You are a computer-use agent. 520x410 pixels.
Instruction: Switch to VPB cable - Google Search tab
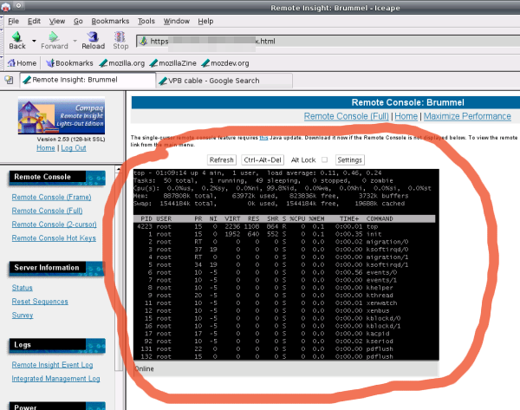point(224,81)
